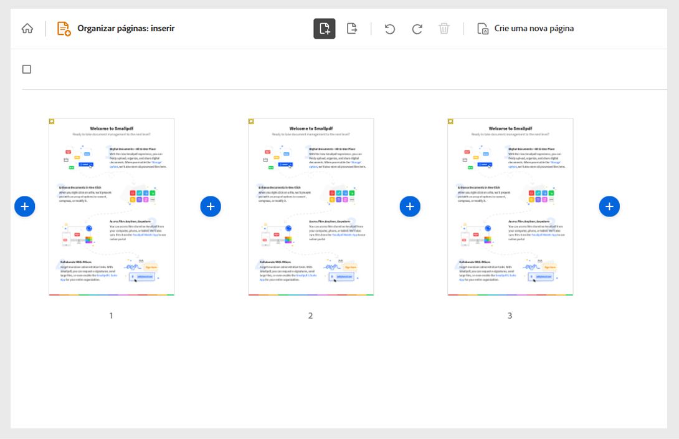The width and height of the screenshot is (679, 439).
Task: Insert a page between pages 2 and 3
Action: point(410,206)
